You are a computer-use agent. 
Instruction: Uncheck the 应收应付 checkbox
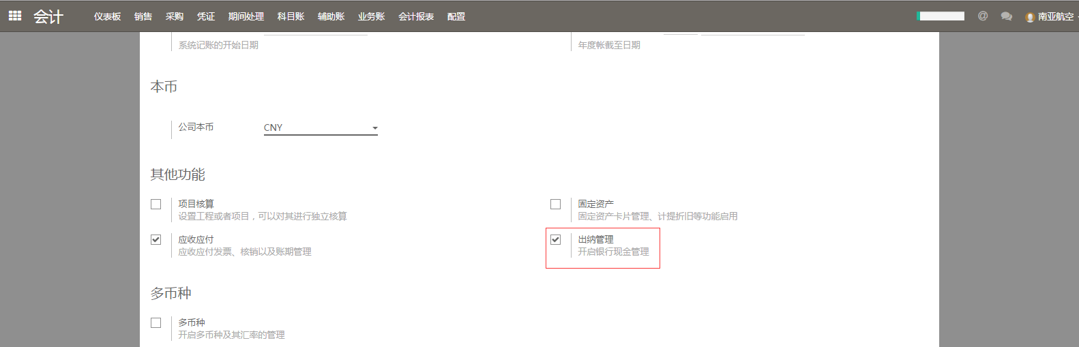[x=156, y=240]
